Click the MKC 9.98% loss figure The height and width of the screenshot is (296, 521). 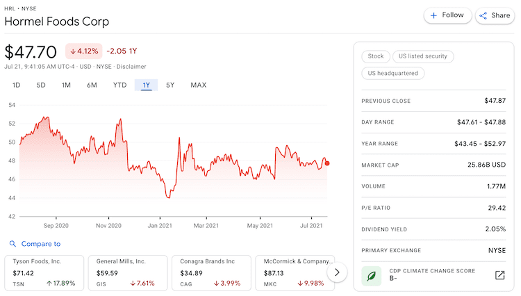click(311, 283)
